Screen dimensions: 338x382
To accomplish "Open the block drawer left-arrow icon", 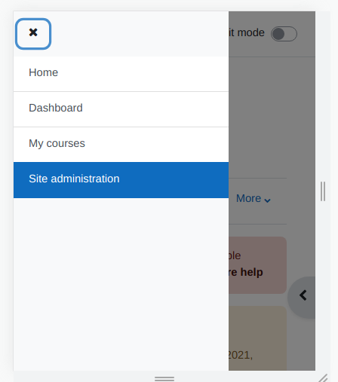I will coord(303,295).
